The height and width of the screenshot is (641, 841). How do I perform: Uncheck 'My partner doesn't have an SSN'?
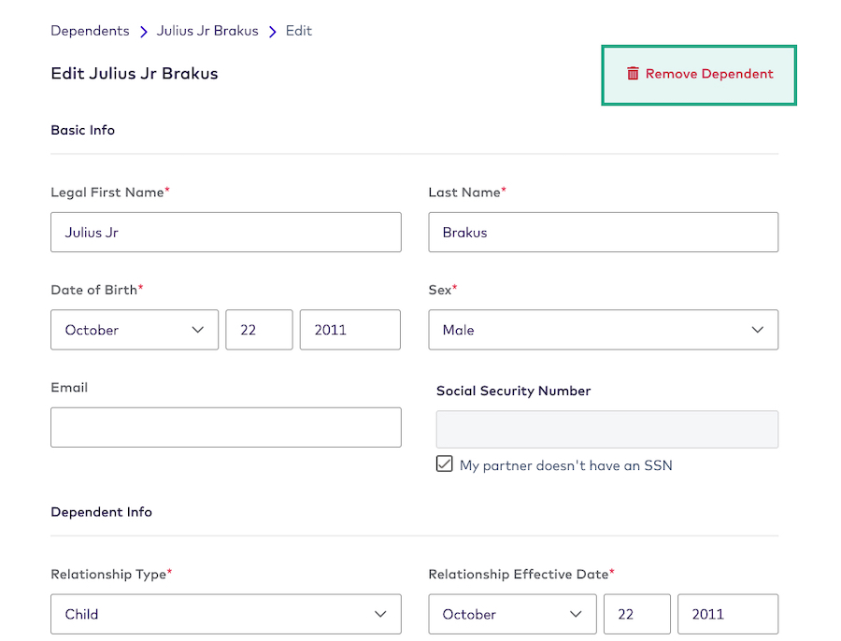(445, 463)
